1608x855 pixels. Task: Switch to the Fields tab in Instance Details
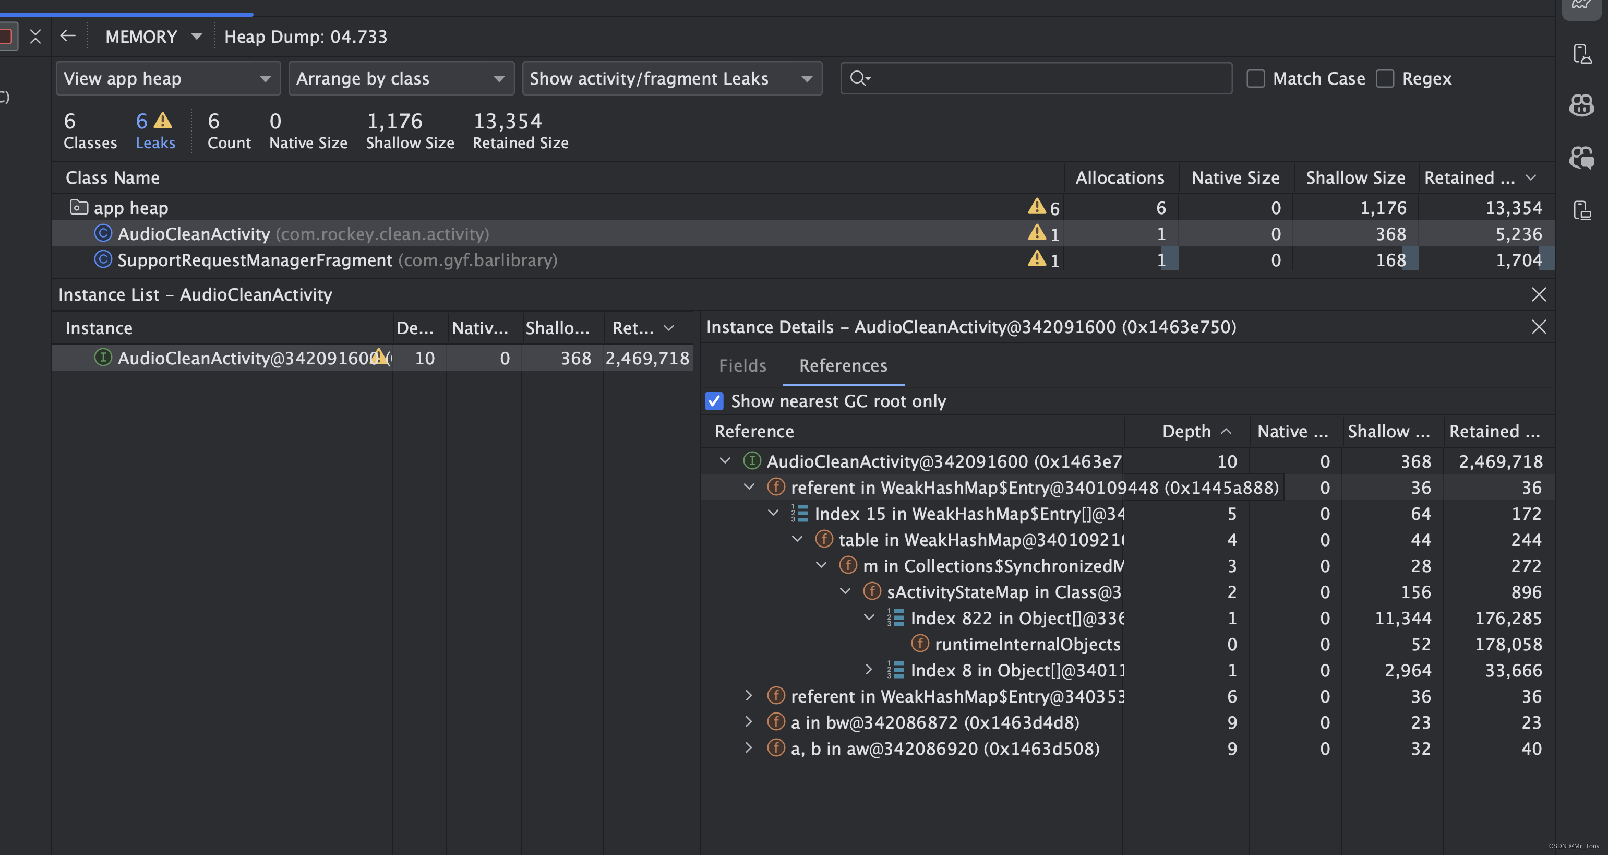coord(743,365)
